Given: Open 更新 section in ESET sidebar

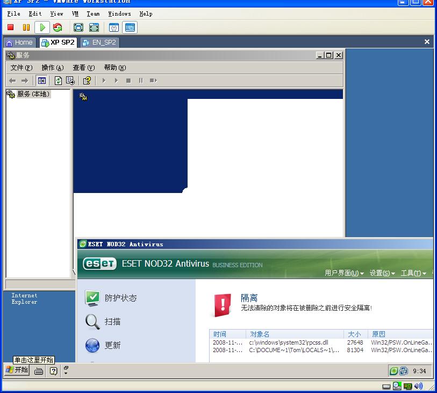Looking at the screenshot, I should tap(112, 345).
